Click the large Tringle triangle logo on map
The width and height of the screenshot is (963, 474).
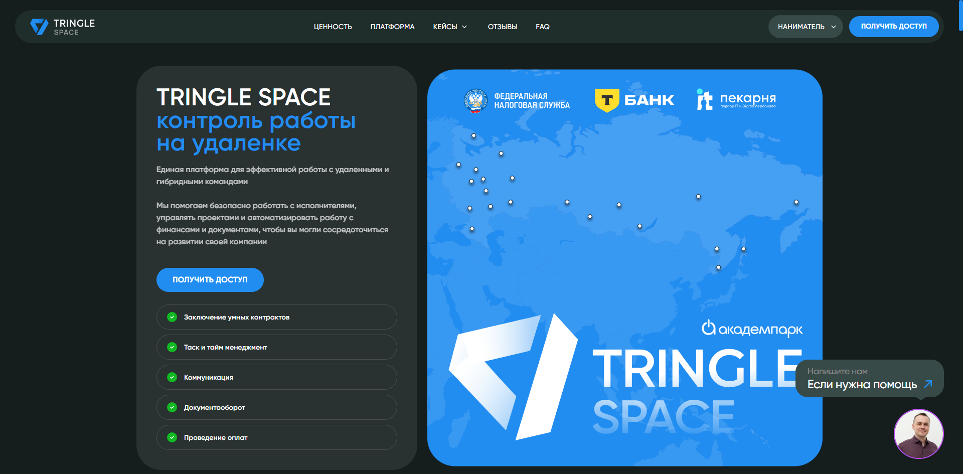click(x=513, y=377)
